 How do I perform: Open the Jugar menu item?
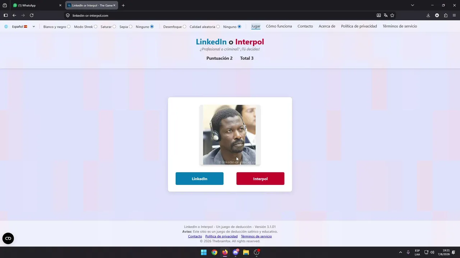tap(256, 26)
